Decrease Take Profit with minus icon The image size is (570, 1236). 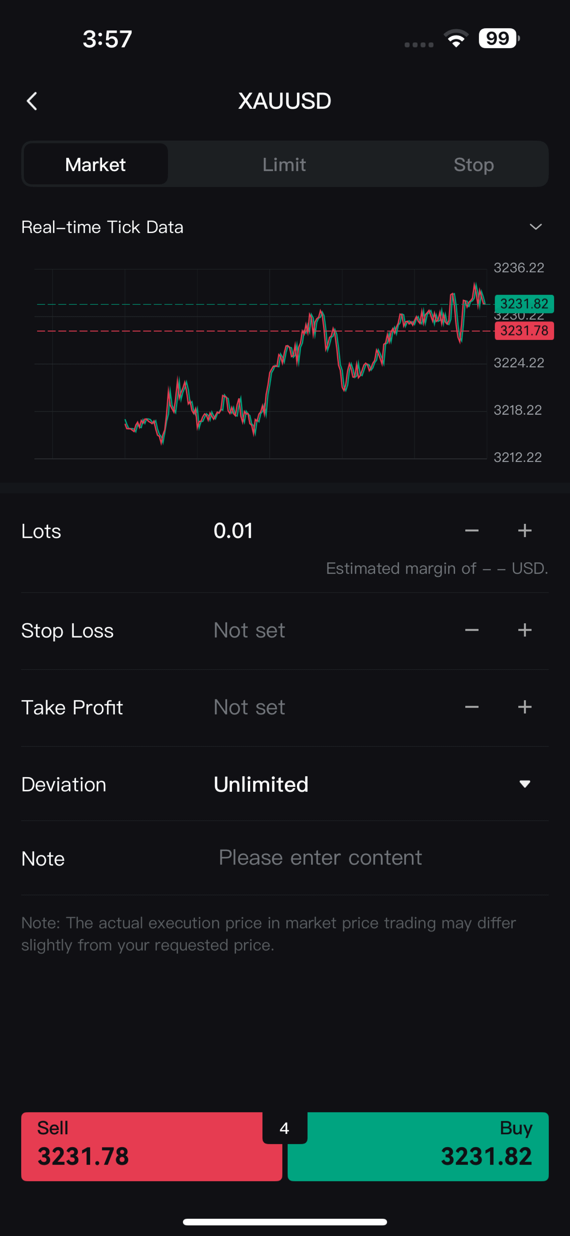tap(472, 707)
